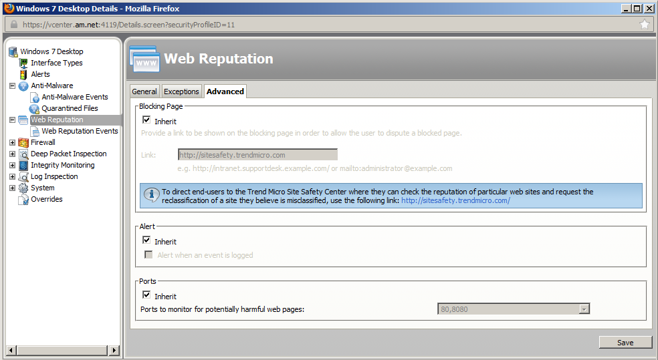The image size is (658, 360).
Task: Select Alerts in the sidebar tree
Action: pyautogui.click(x=40, y=74)
